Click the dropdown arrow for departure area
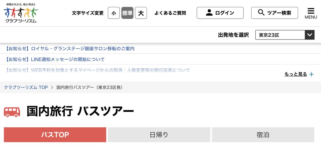Image resolution: width=321 pixels, height=146 pixels. pyautogui.click(x=310, y=35)
